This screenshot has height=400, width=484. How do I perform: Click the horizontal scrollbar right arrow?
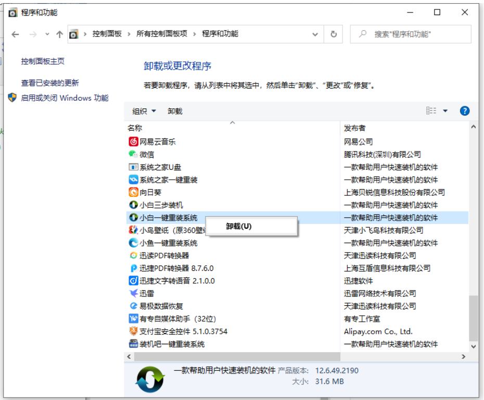463,357
